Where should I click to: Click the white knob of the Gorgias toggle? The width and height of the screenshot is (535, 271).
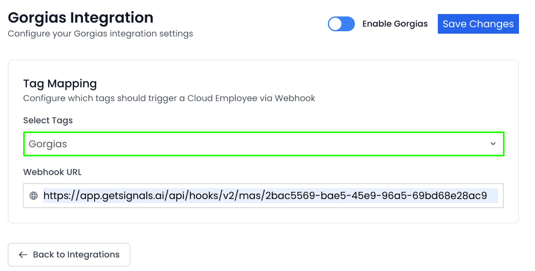coord(335,24)
